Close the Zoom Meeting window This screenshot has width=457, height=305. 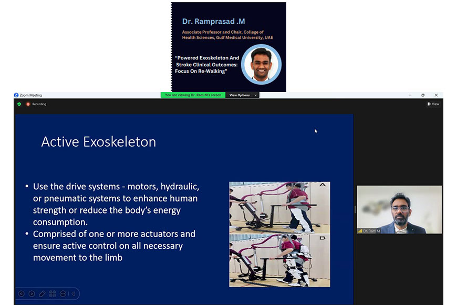436,95
